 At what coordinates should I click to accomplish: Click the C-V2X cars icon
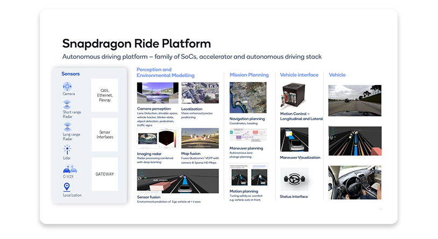pos(70,169)
